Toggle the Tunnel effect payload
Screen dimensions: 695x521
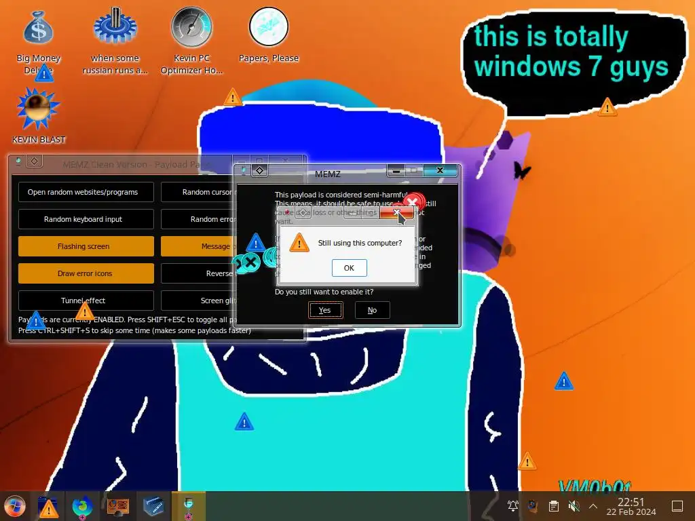click(x=86, y=301)
